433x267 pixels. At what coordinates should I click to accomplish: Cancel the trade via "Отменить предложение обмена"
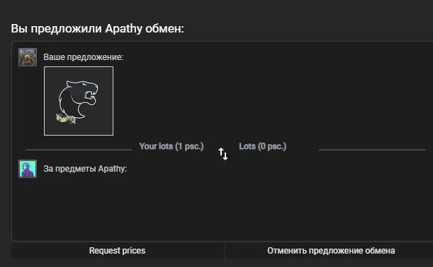(x=331, y=251)
